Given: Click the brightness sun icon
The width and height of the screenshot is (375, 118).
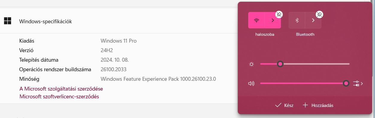Looking at the screenshot, I should click(x=251, y=64).
